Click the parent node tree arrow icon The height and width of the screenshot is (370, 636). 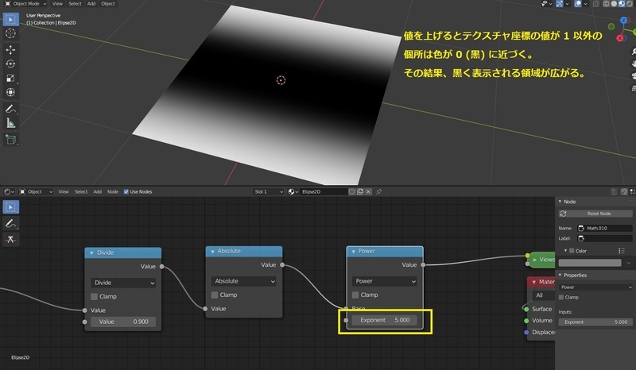[614, 191]
